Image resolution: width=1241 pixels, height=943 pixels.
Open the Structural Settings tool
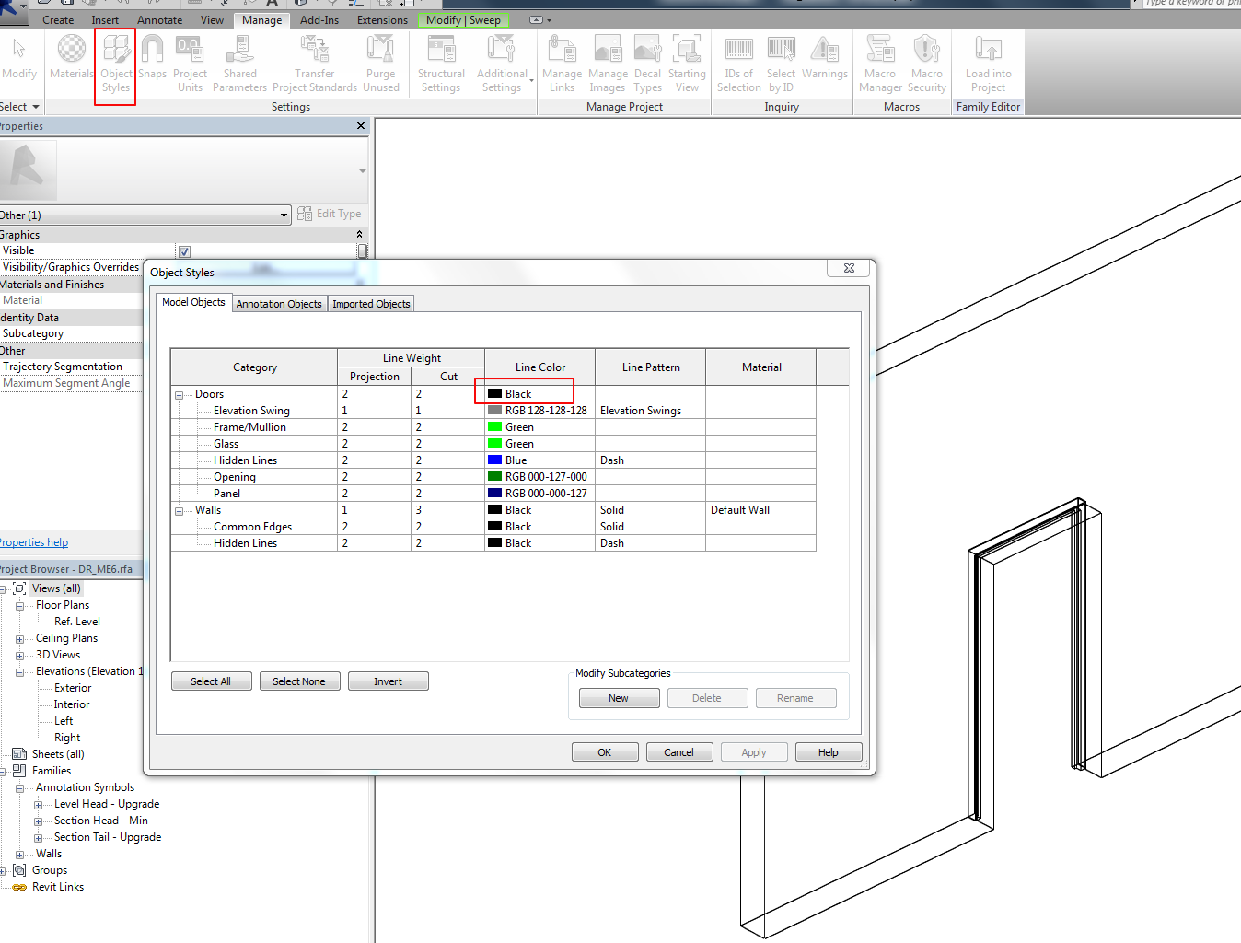click(x=441, y=63)
